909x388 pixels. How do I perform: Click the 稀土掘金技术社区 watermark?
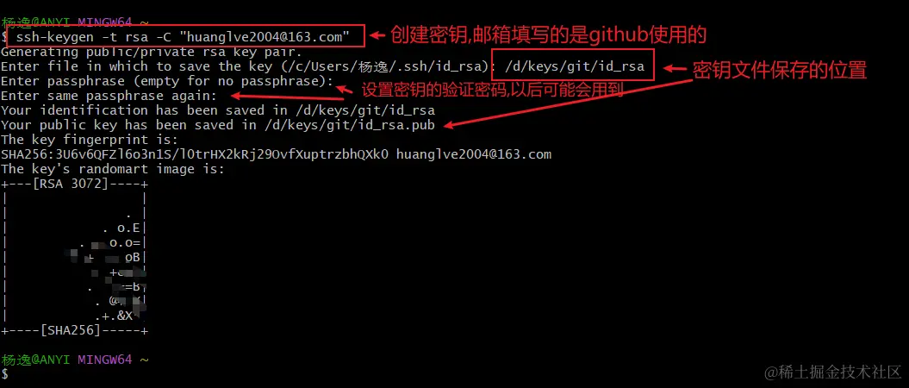[x=833, y=372]
